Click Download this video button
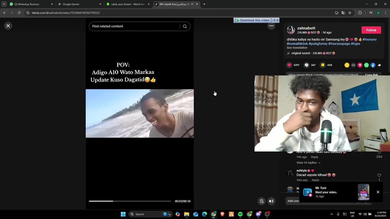Screen dimensions: 390x219 point(253,20)
